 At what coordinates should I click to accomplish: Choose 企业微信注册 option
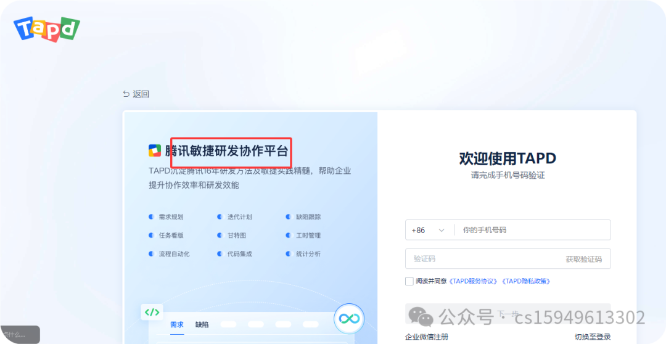point(427,337)
